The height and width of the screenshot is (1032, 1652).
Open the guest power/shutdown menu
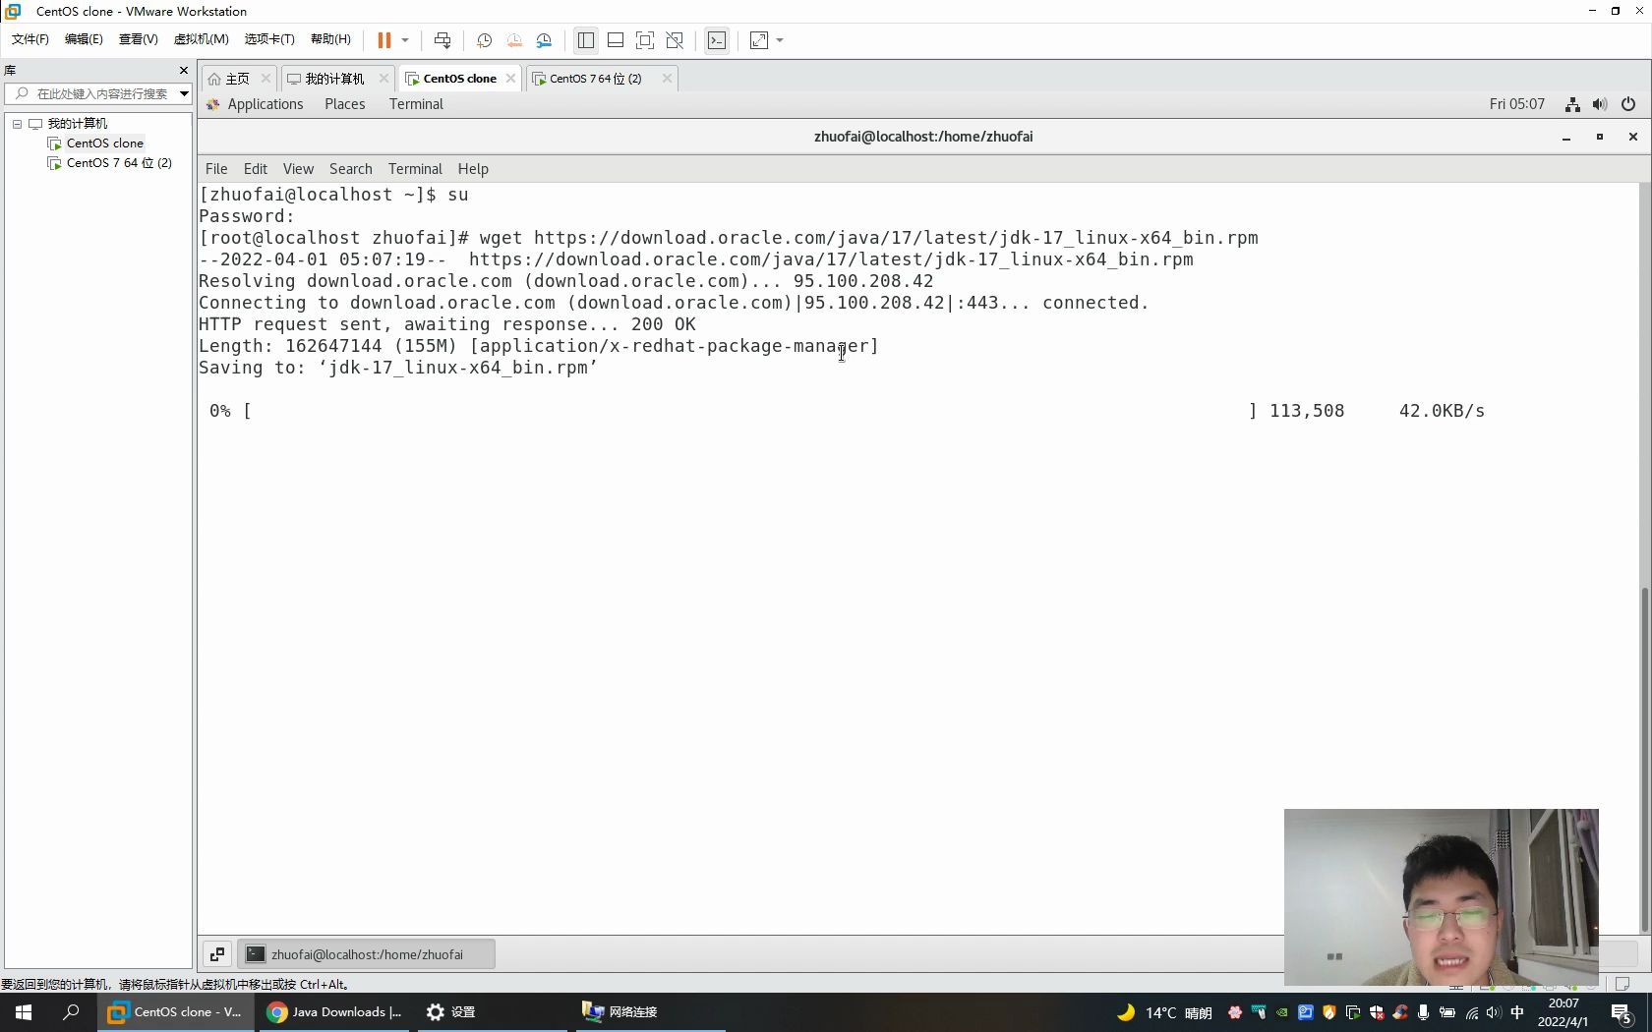(1628, 104)
